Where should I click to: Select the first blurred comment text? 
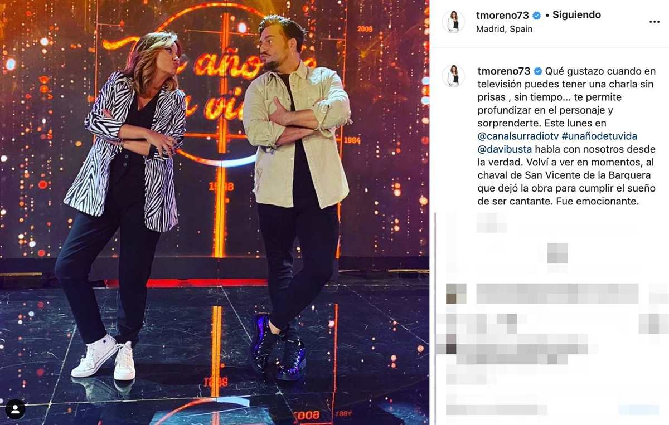[x=557, y=294]
